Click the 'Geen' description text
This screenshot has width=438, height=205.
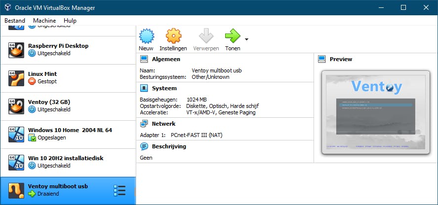click(x=146, y=158)
